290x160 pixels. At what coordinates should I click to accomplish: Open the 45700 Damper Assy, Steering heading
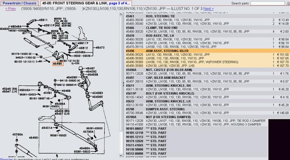(165, 109)
